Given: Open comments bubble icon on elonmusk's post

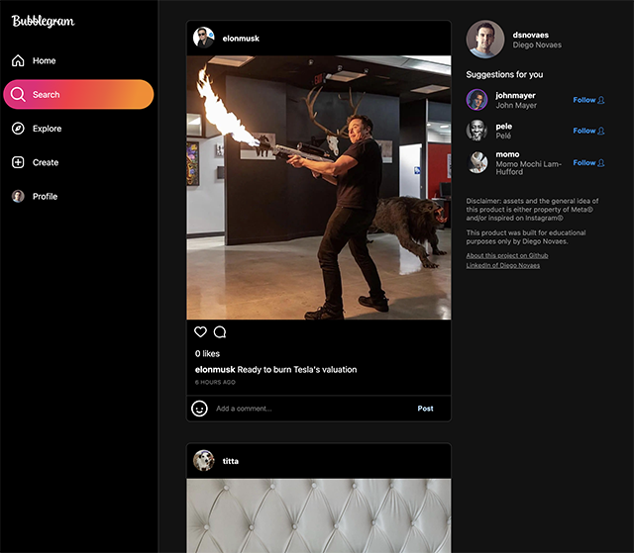Looking at the screenshot, I should 220,331.
